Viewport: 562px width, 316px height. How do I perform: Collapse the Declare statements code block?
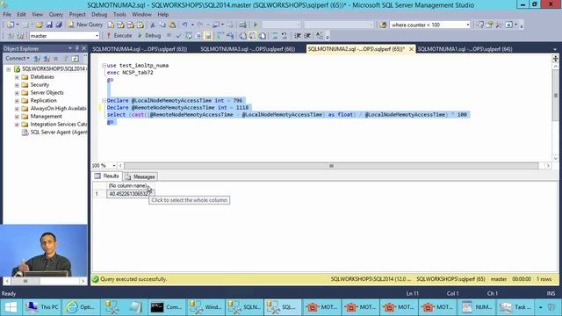pos(104,101)
